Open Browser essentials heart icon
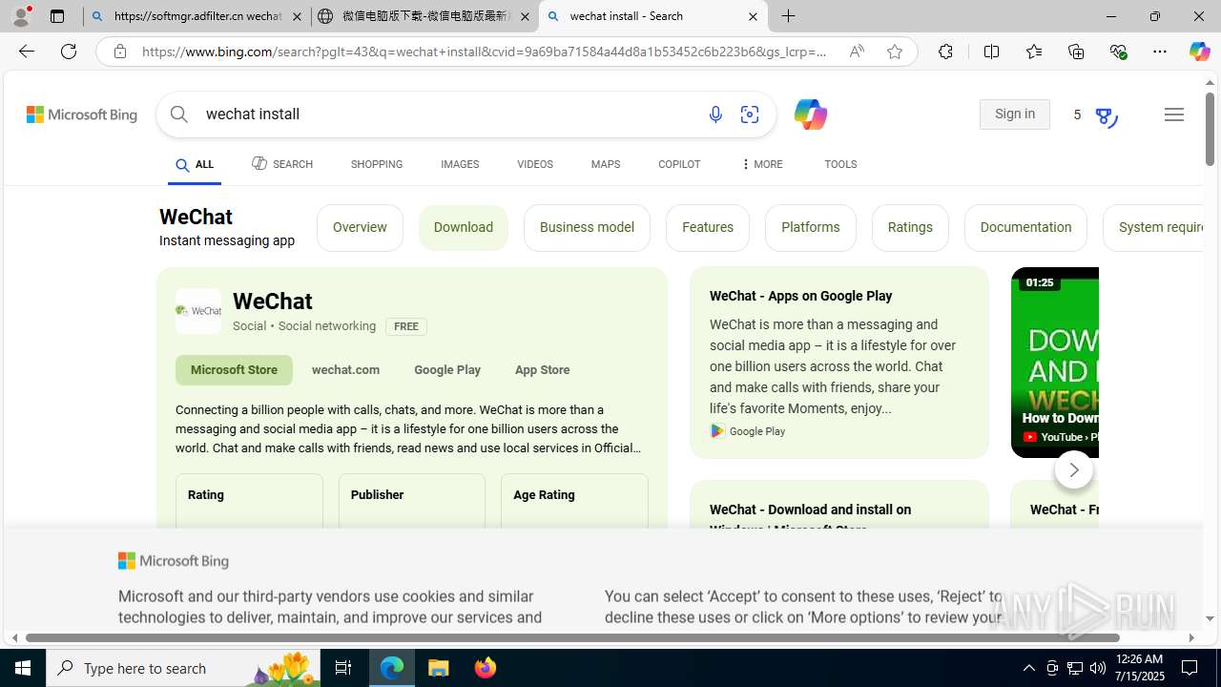Screen dimensions: 1221x687 1118,52
